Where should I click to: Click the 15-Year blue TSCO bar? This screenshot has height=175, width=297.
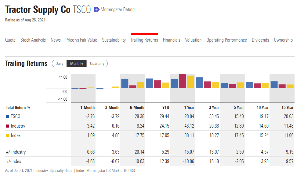coord(274,85)
